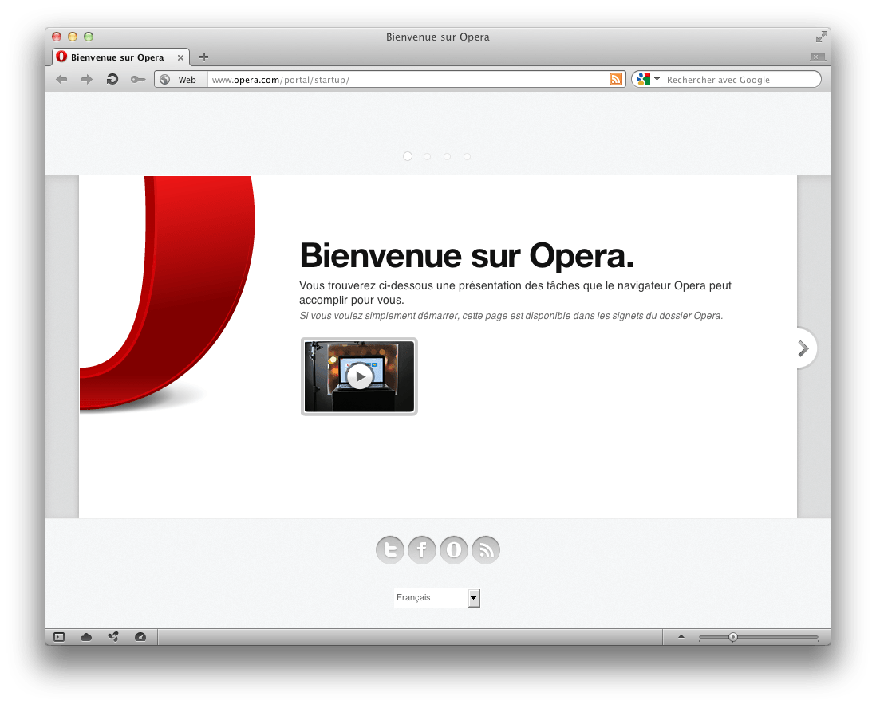Viewport: 876px width, 708px height.
Task: Click the Web globe badge in address bar
Action: [180, 79]
